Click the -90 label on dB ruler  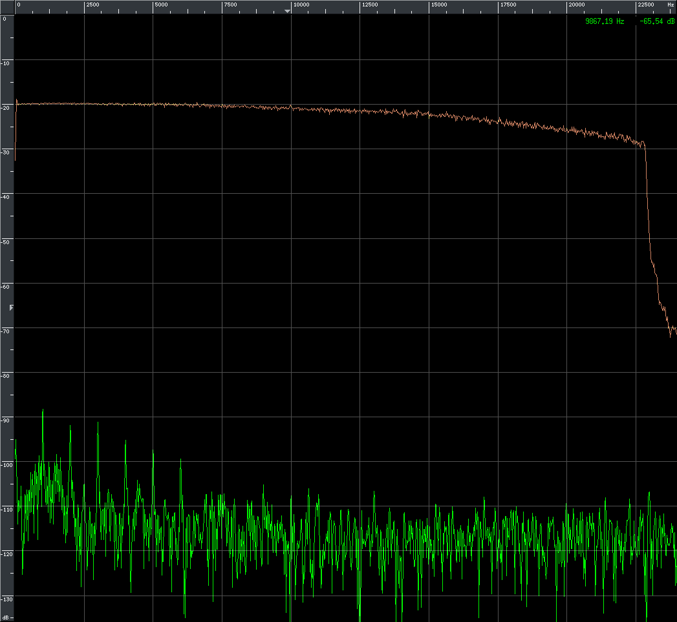click(5, 420)
